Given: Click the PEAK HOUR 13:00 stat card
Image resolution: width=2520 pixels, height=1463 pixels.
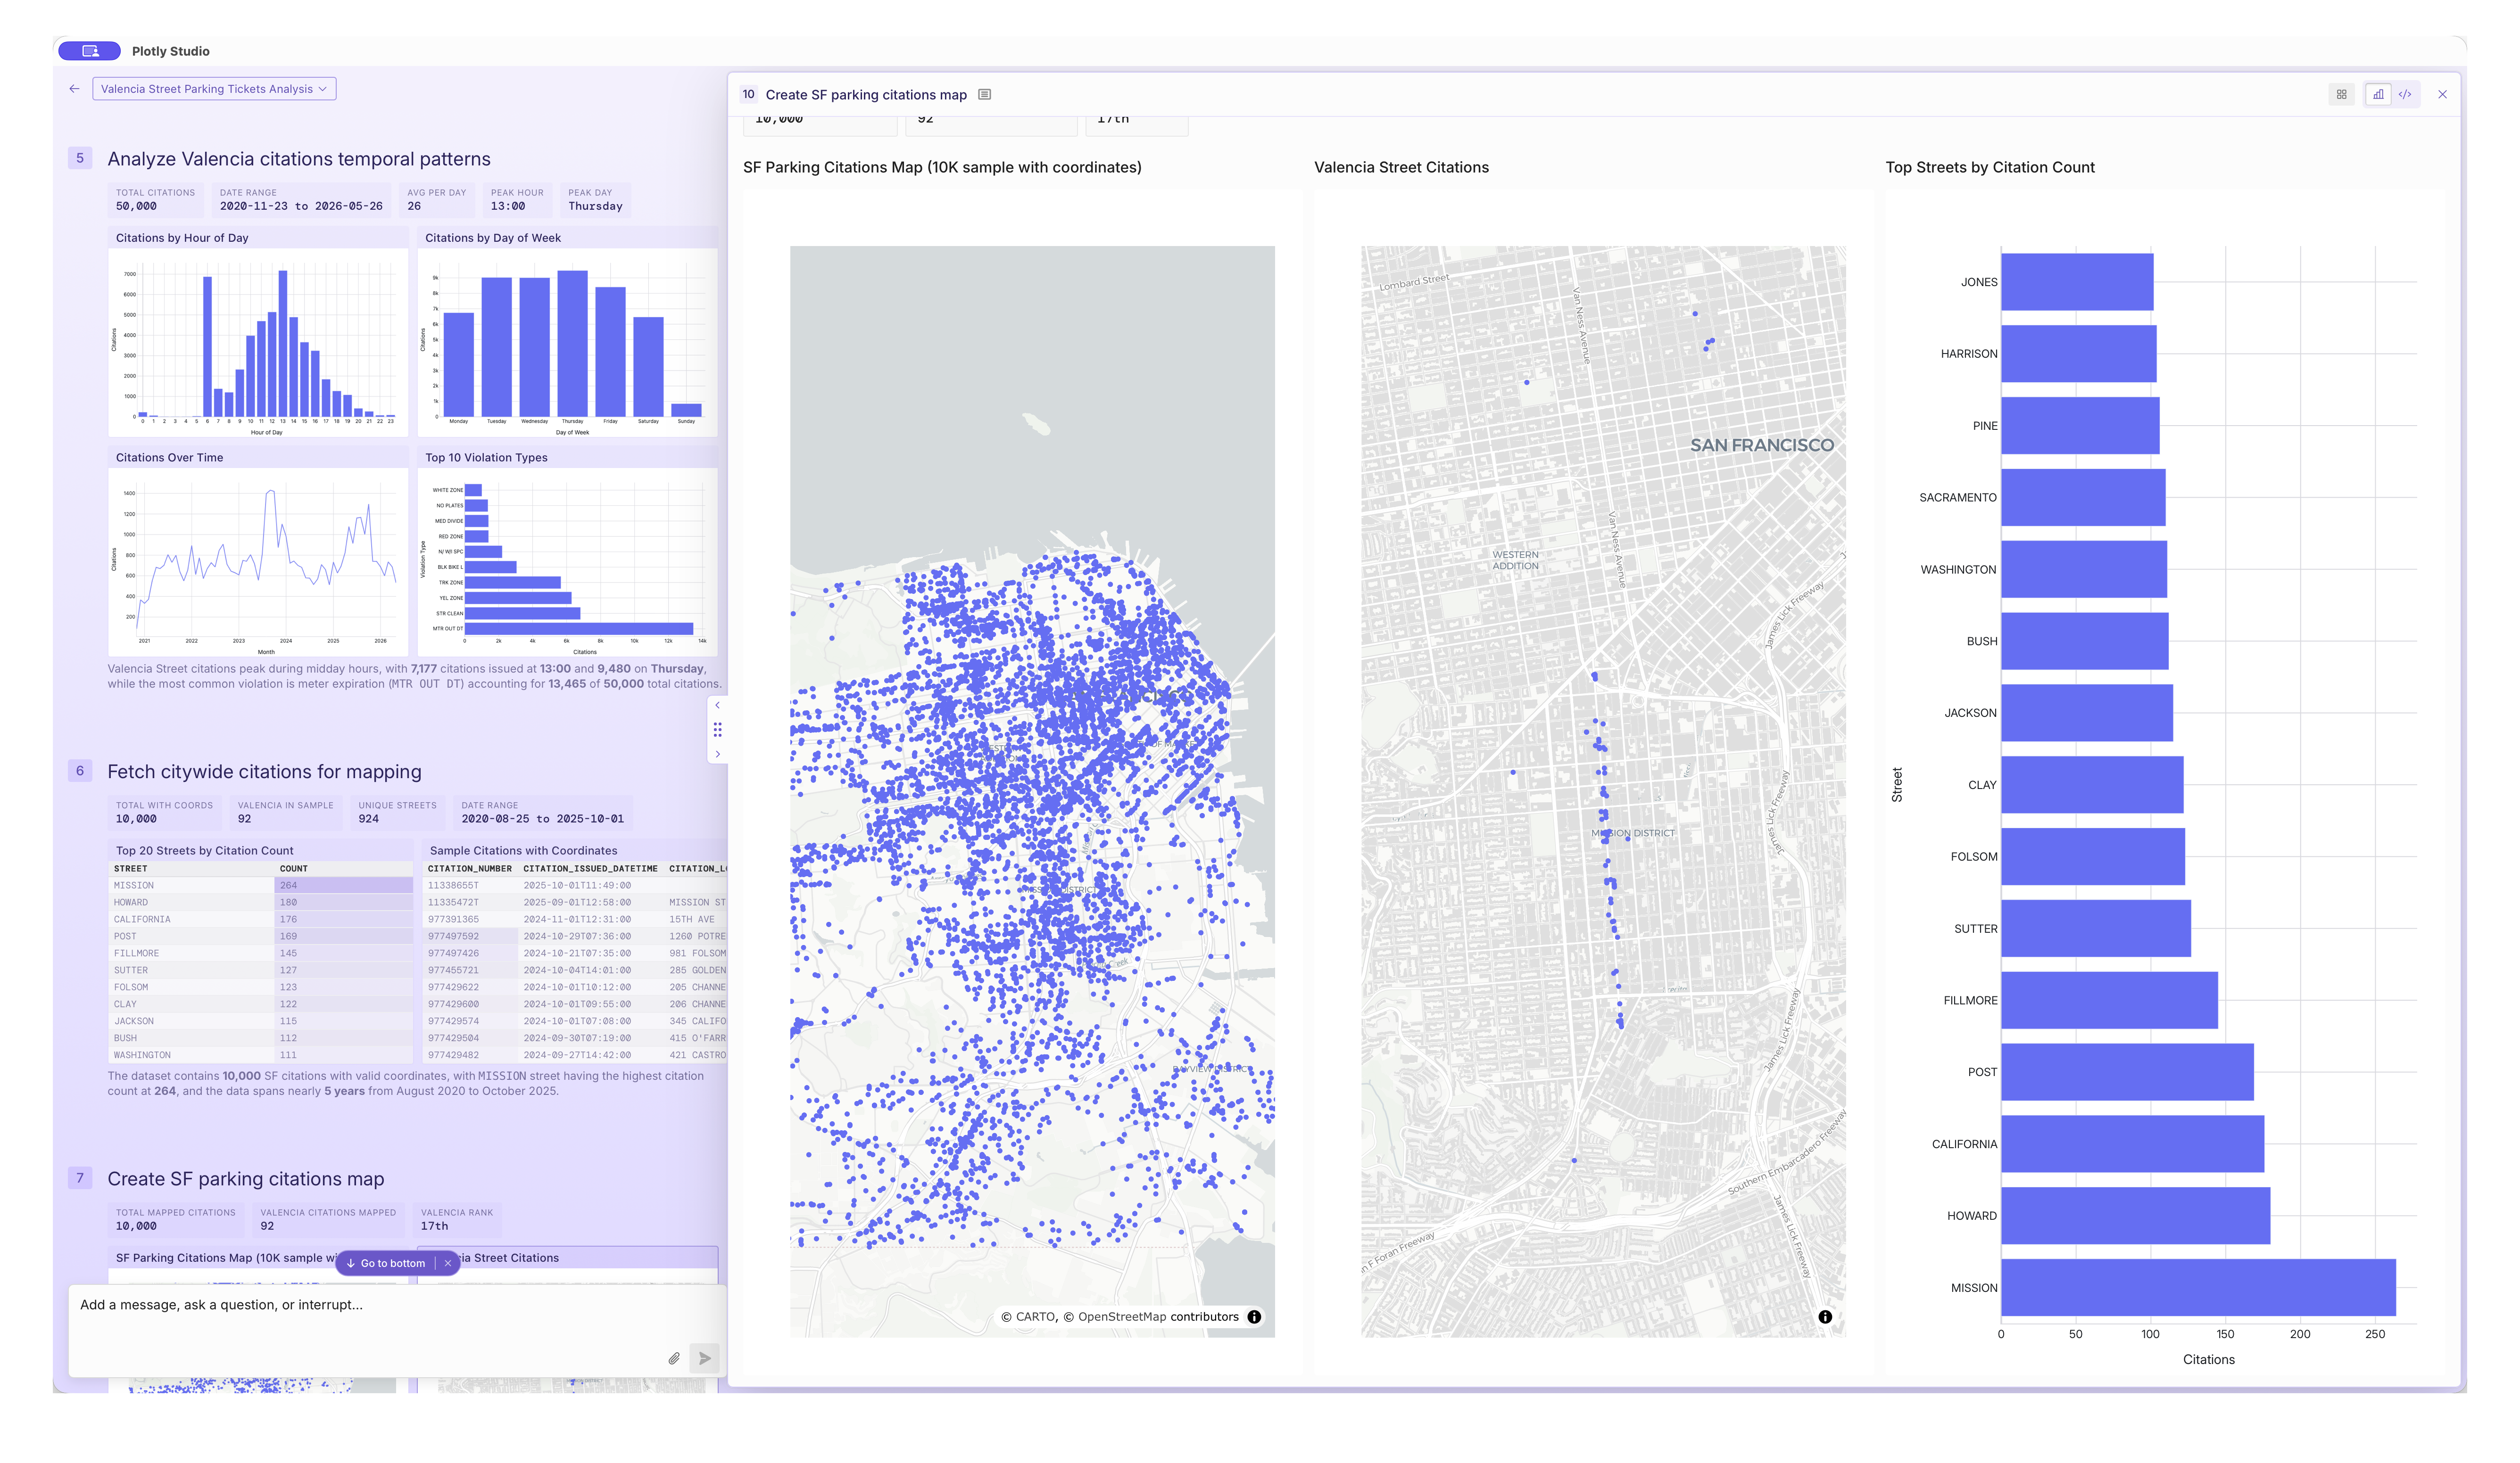Looking at the screenshot, I should click(517, 200).
